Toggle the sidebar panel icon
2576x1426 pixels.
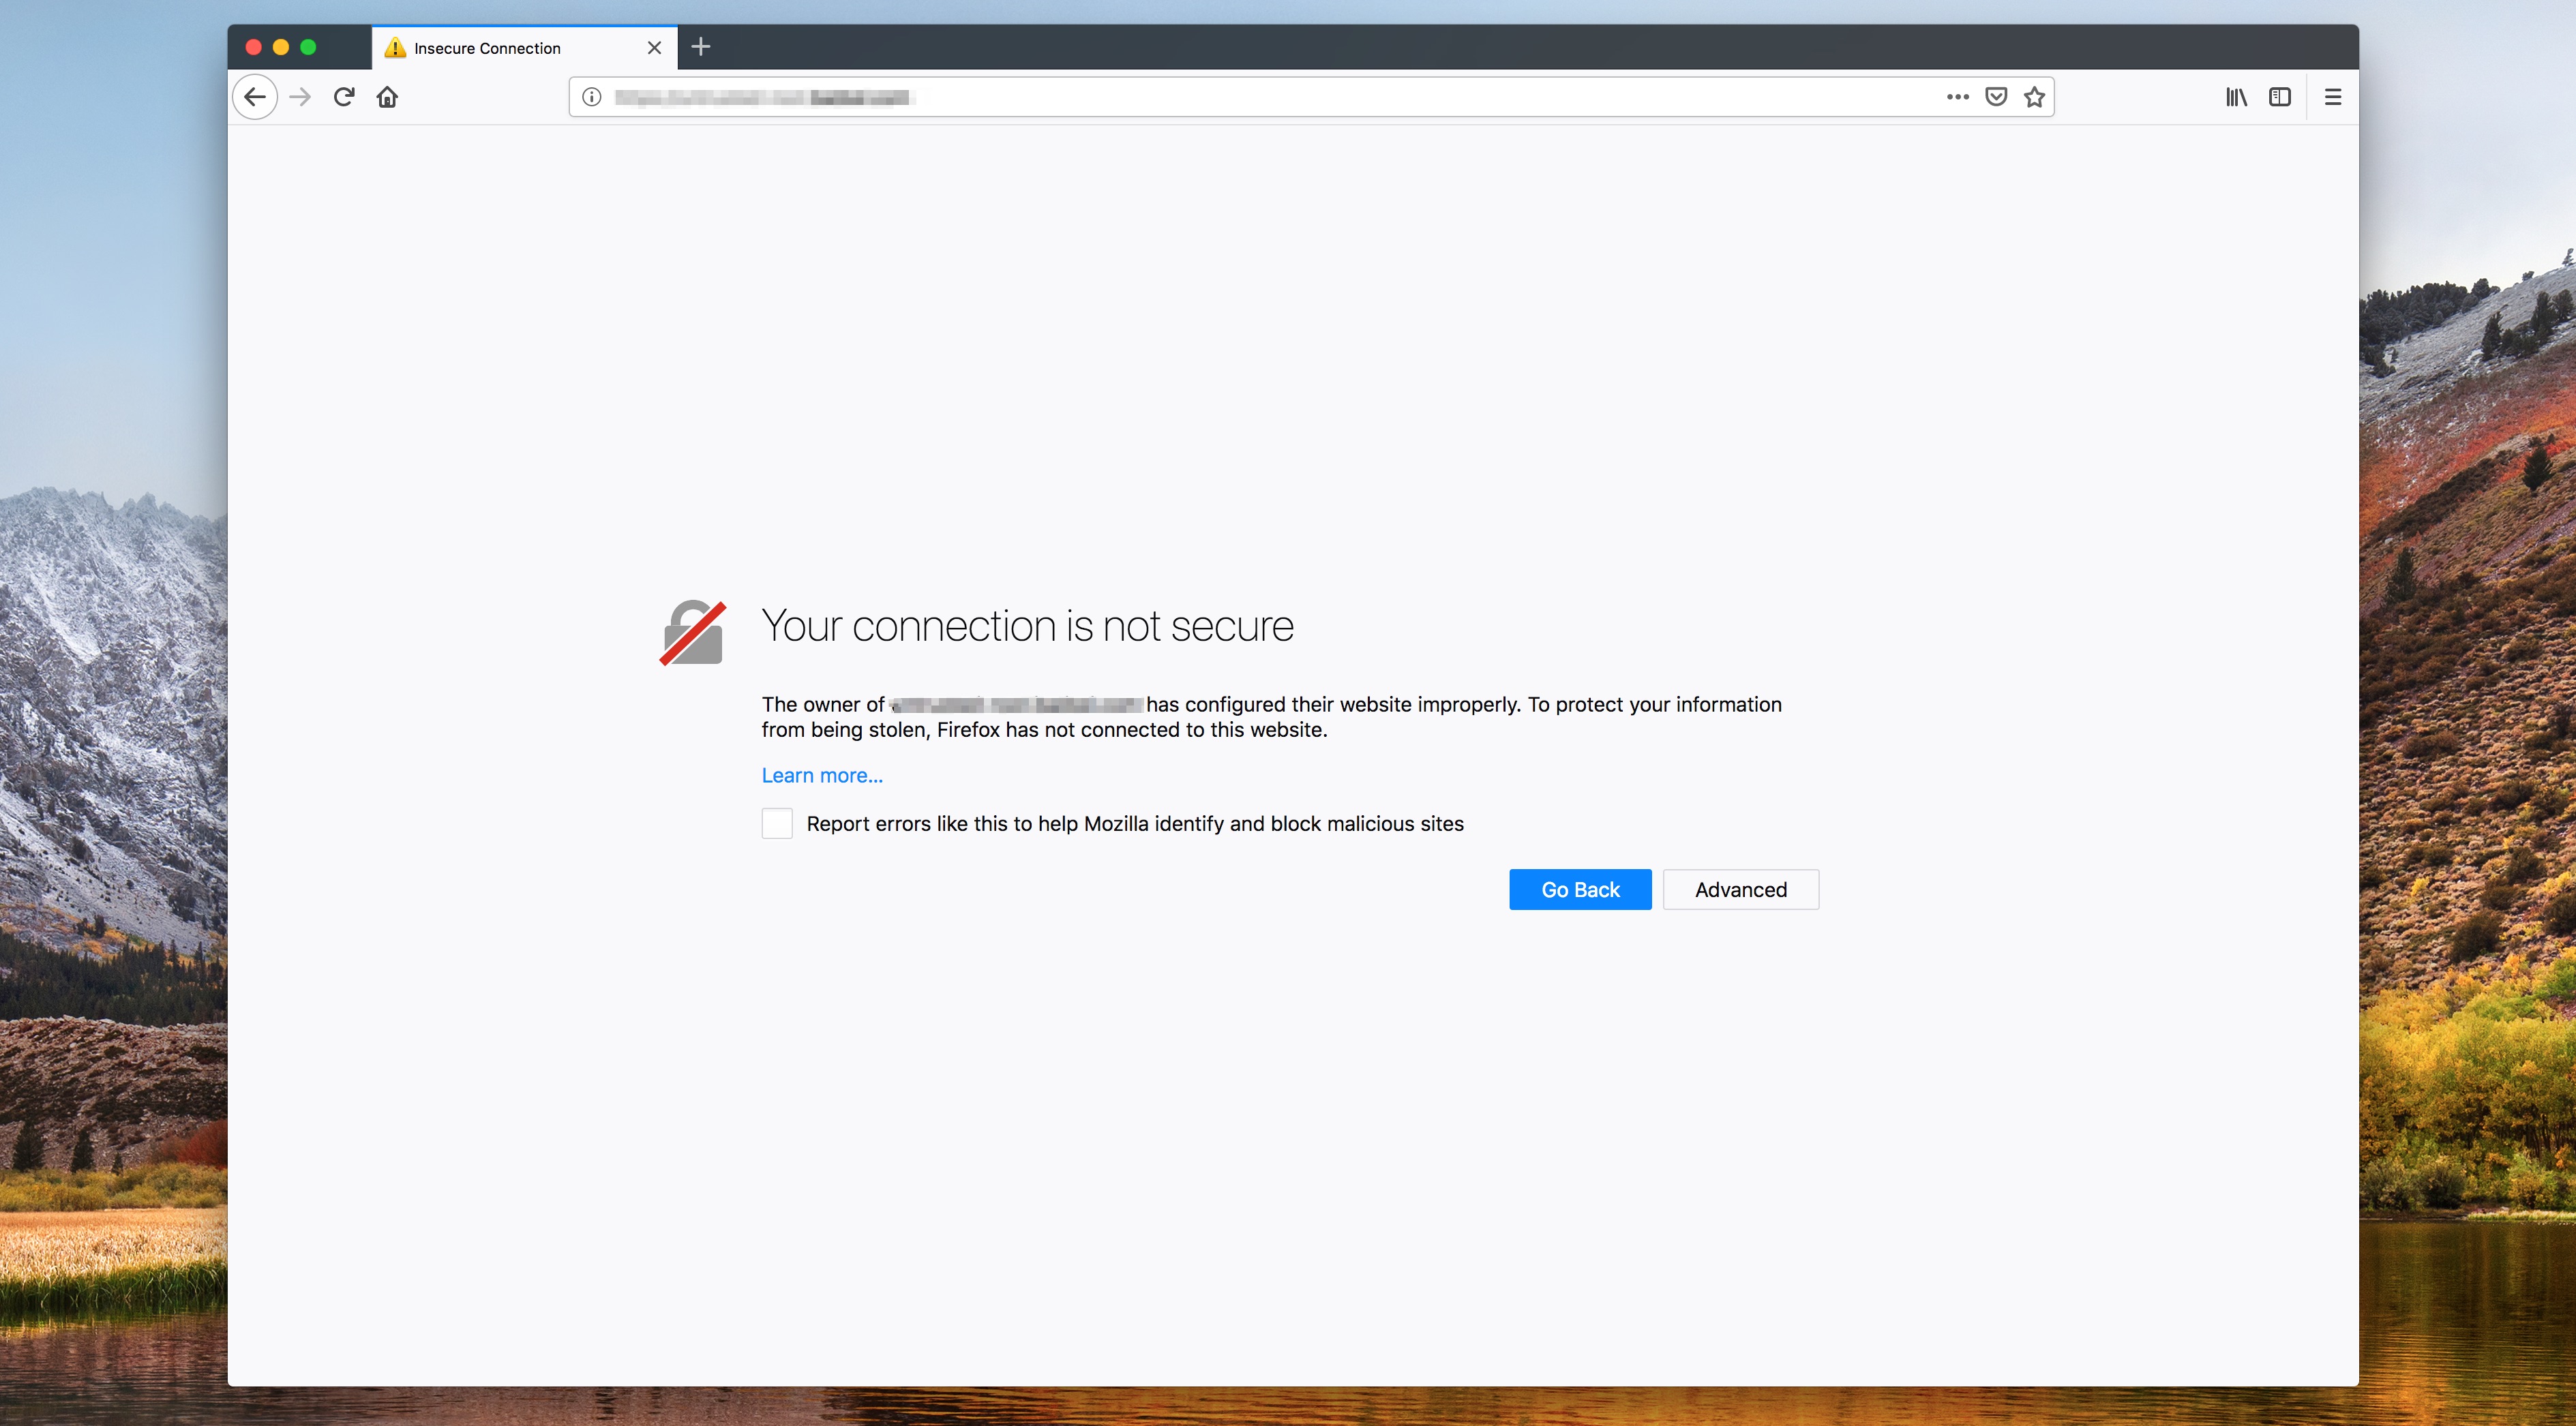2279,97
